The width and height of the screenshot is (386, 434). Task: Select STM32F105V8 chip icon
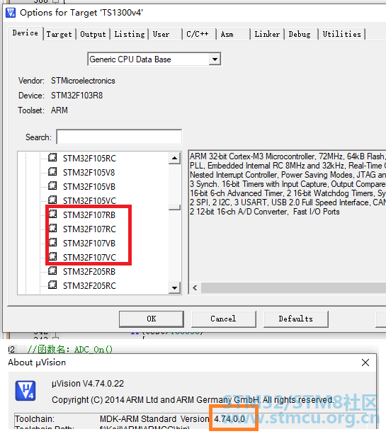point(52,172)
